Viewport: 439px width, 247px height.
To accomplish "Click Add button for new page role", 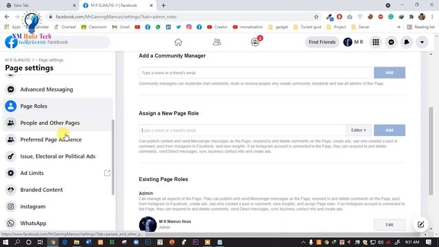I will (x=390, y=130).
